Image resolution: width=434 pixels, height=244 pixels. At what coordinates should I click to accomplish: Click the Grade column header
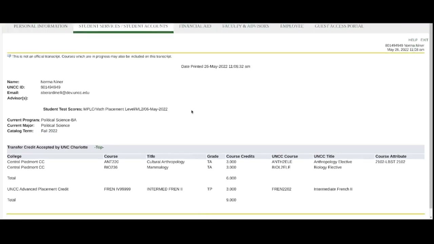(213, 156)
